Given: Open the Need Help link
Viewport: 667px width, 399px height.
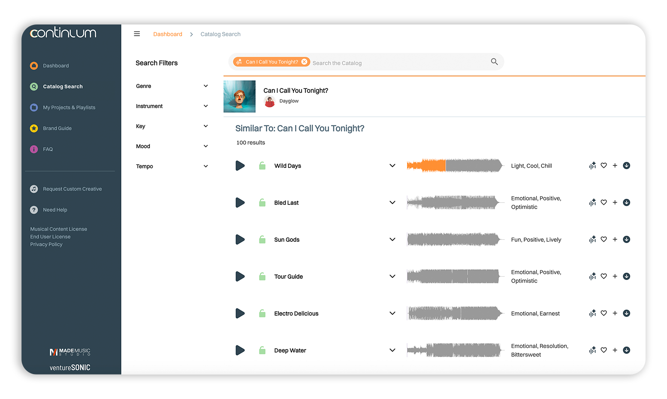Looking at the screenshot, I should tap(48, 210).
